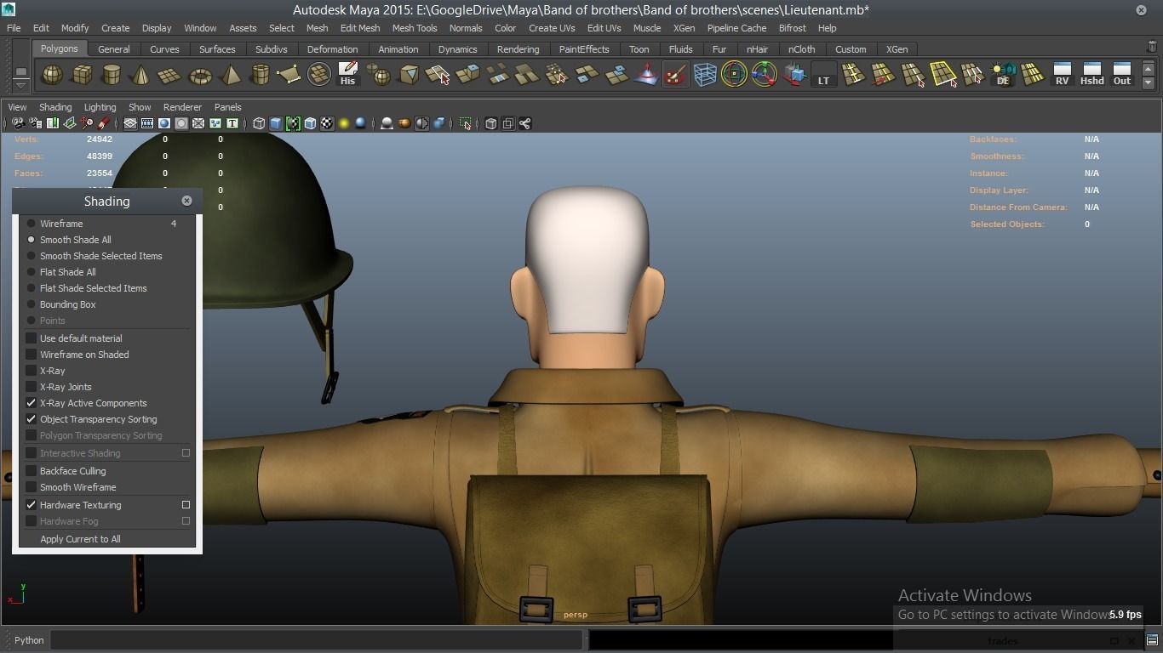Click the select camera icon in panel toolbar

pos(17,123)
